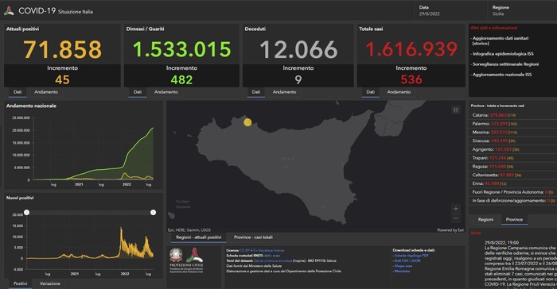Click the COVID-19 dashboard logo icon
557x289 pixels.
9,11
